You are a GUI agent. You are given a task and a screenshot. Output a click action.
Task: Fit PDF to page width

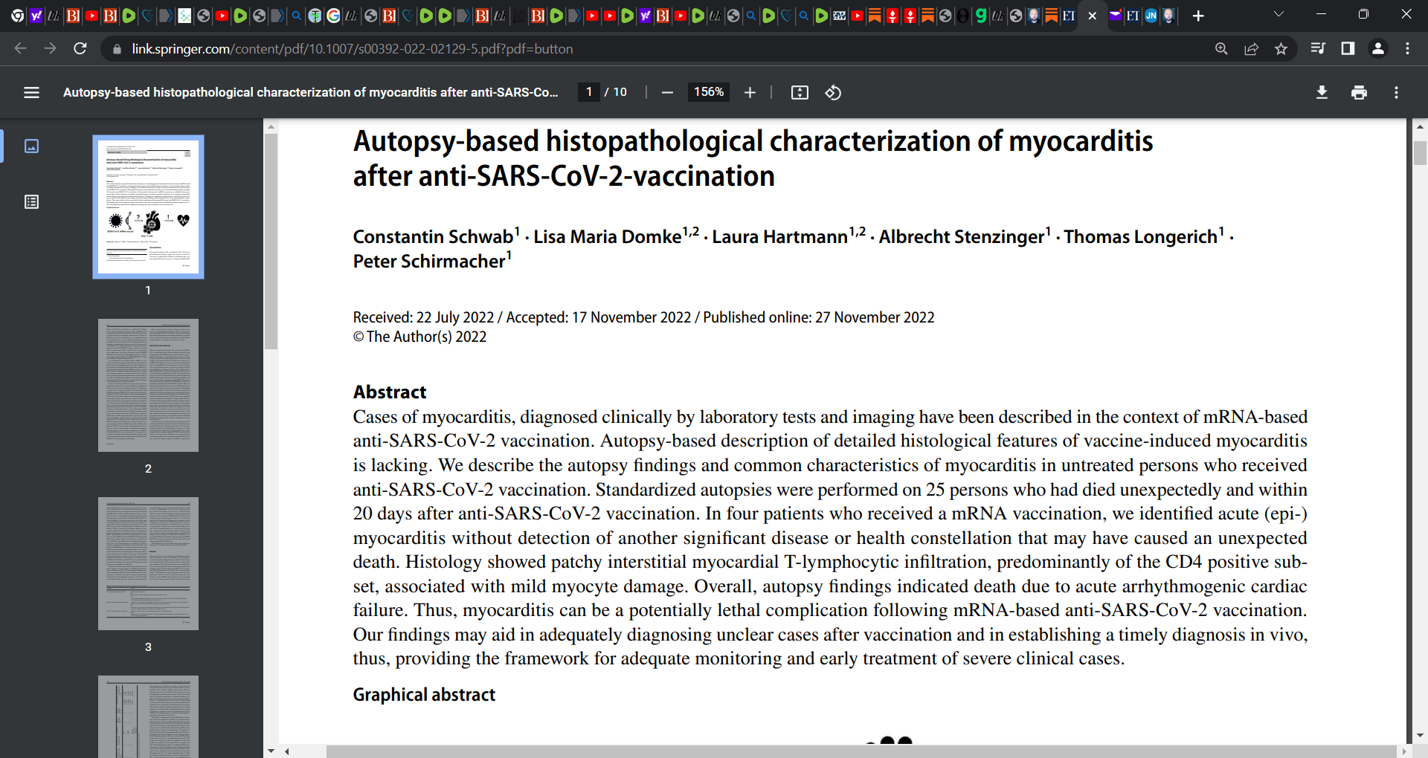(x=800, y=92)
